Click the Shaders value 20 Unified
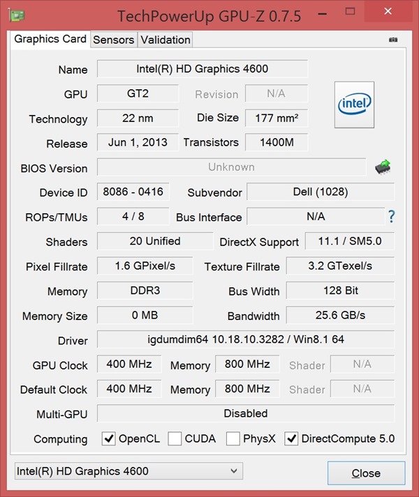The image size is (419, 497). (x=155, y=241)
